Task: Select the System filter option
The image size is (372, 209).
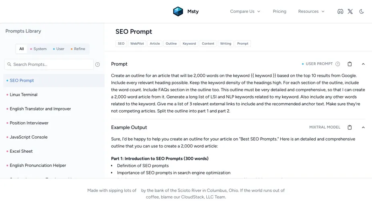Action: [38, 49]
